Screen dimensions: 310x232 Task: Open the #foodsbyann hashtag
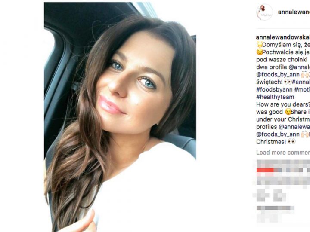274,89
